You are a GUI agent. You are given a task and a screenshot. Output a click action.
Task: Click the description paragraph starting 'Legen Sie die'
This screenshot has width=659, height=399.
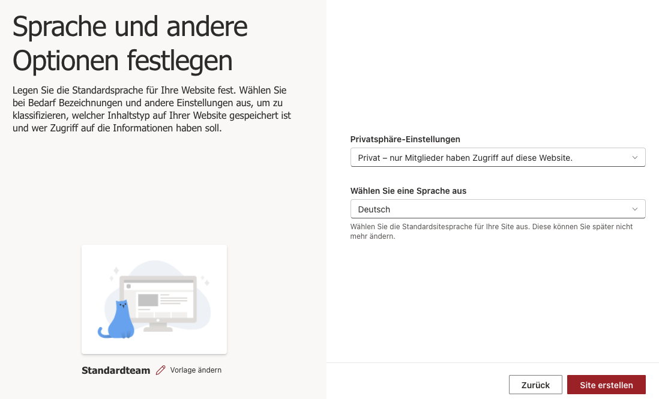(151, 109)
